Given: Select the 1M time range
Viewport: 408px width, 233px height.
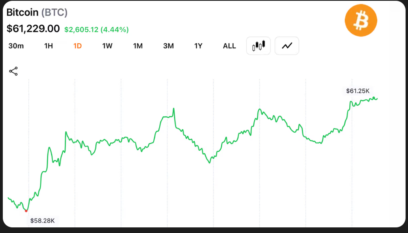Looking at the screenshot, I should coord(138,46).
